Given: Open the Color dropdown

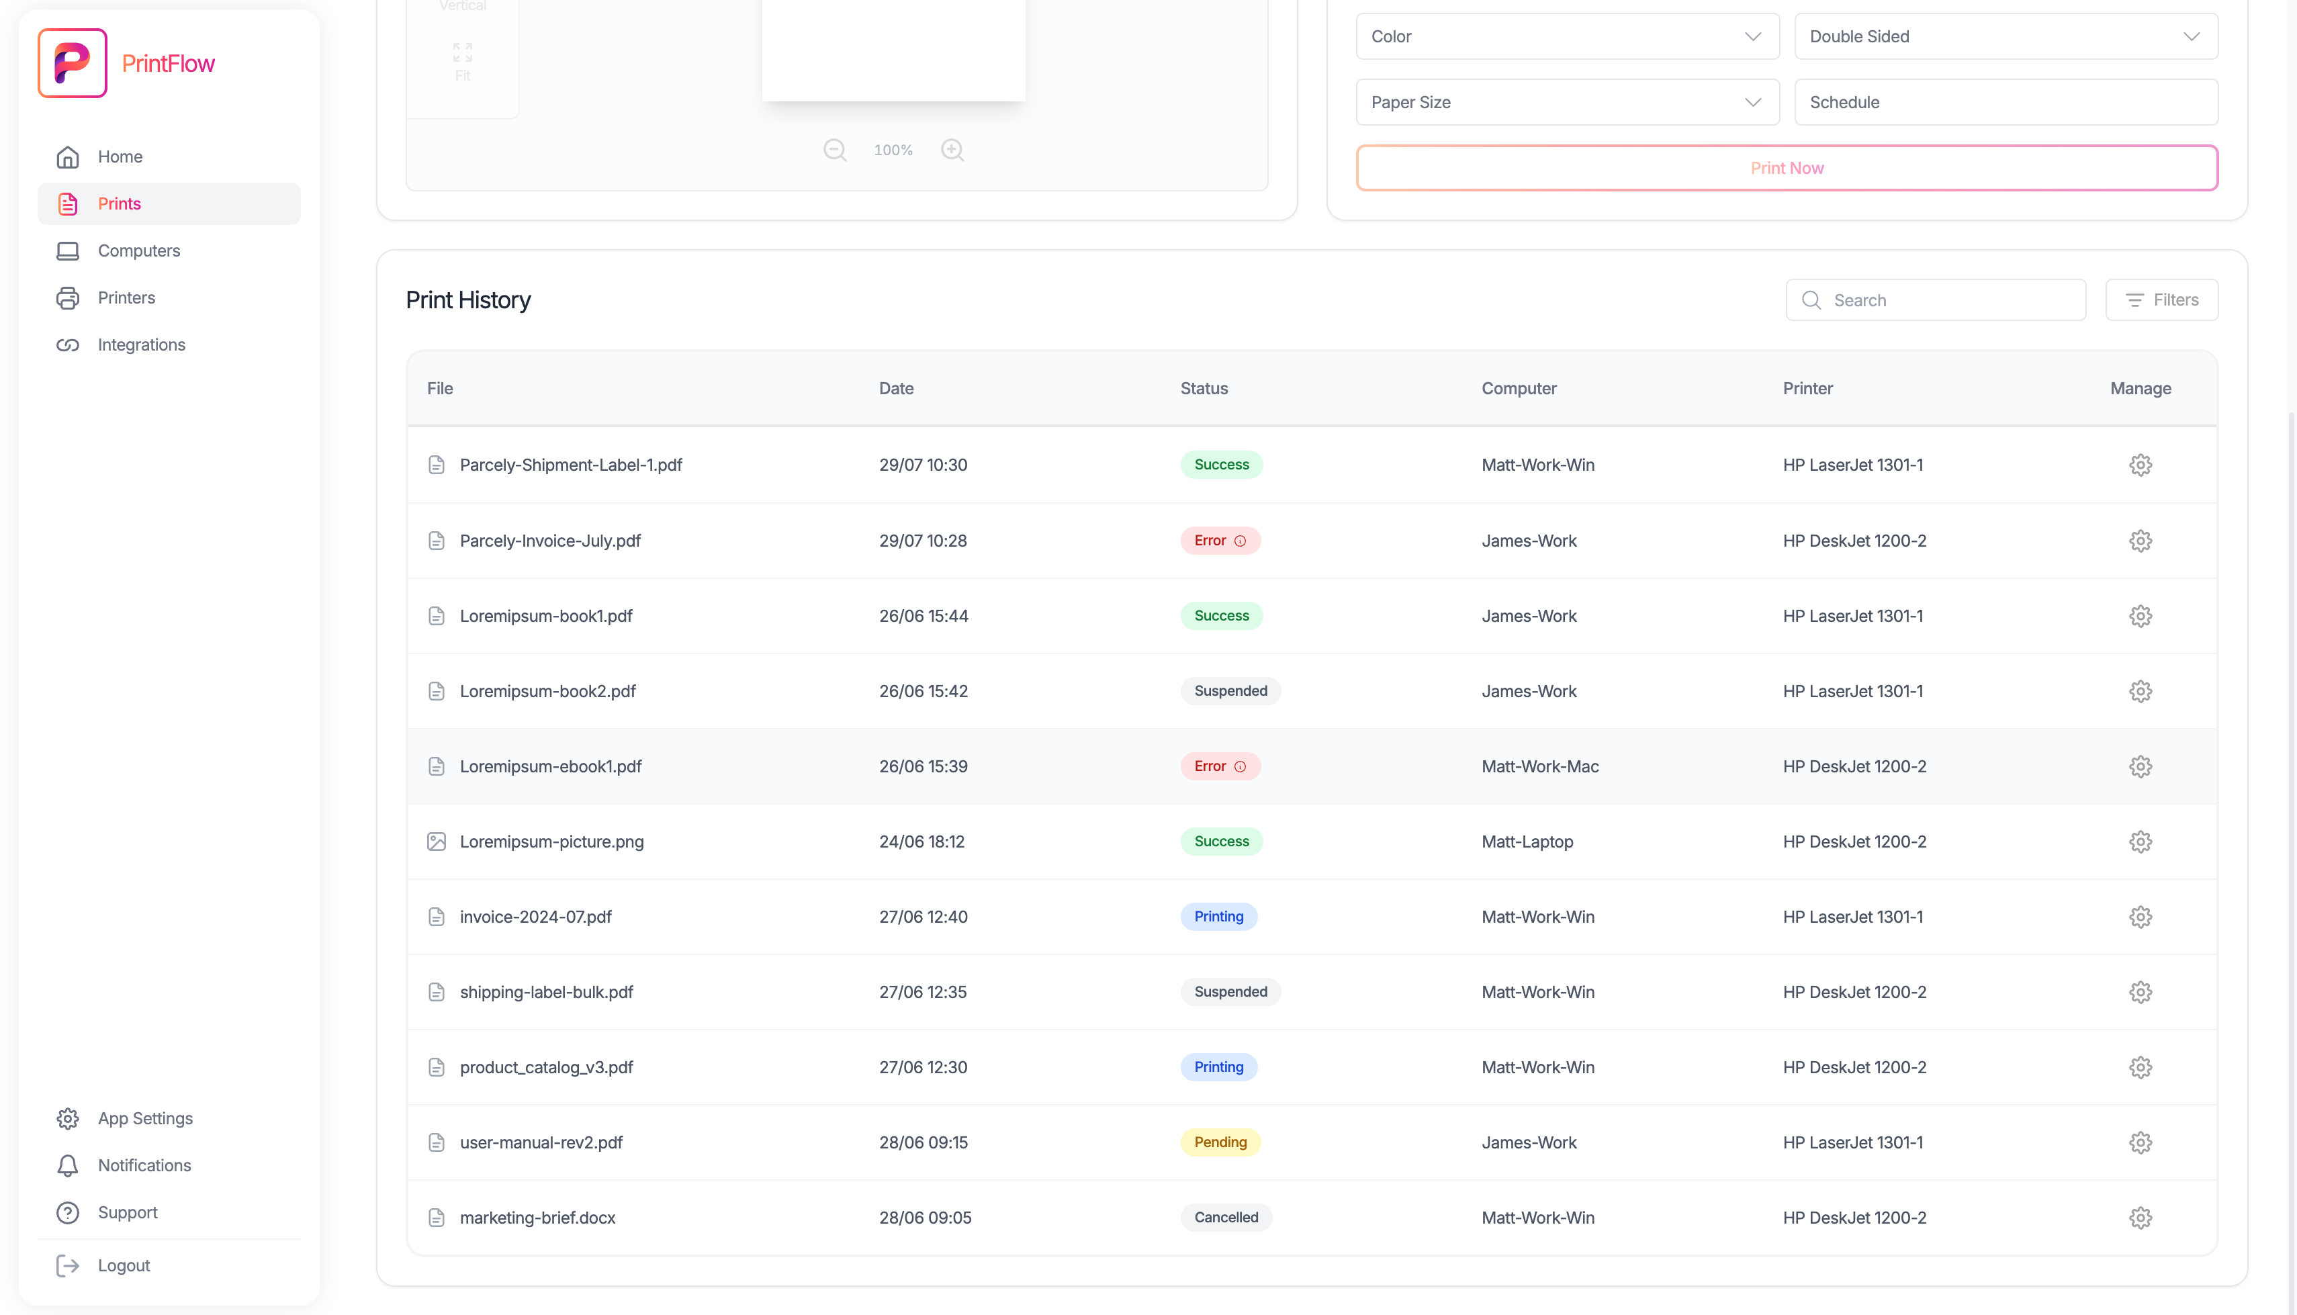Looking at the screenshot, I should (x=1566, y=36).
